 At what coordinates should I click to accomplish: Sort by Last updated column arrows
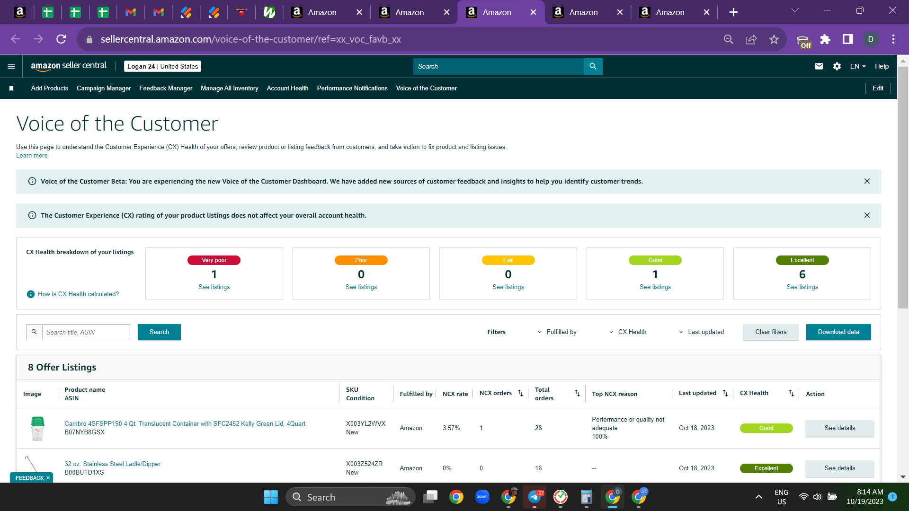tap(725, 393)
